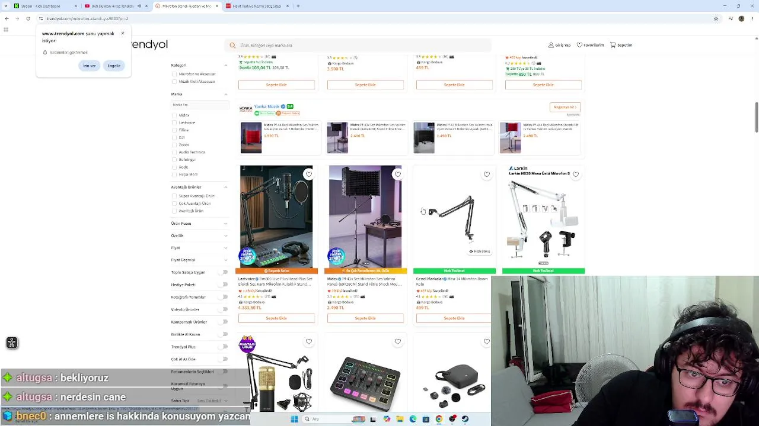Type in Marka Ara brand search field

click(x=200, y=105)
